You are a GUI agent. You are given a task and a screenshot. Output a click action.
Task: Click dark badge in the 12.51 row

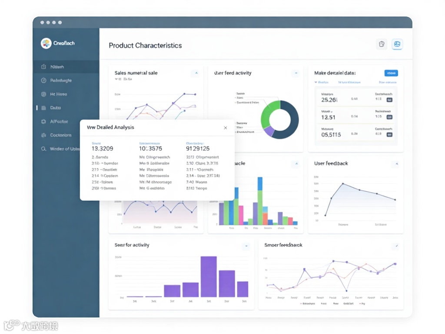390,117
